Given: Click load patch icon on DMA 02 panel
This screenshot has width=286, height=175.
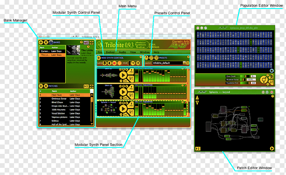Looking at the screenshot, I should [x=131, y=71].
